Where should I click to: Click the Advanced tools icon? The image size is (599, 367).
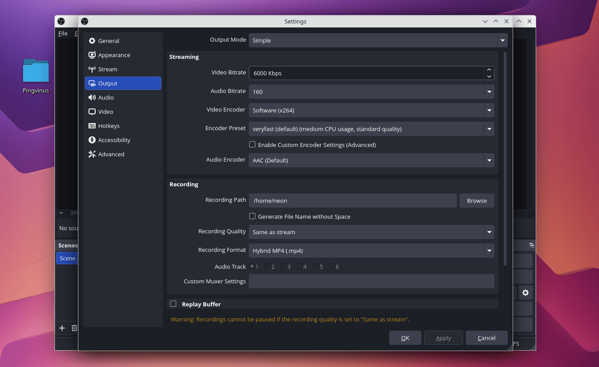[x=92, y=154]
